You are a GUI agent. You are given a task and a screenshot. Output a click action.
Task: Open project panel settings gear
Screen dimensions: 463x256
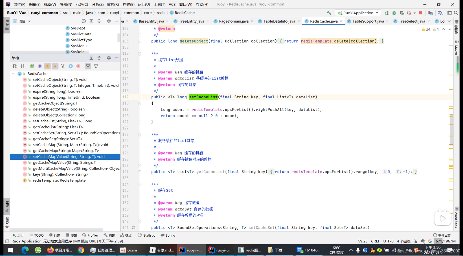click(x=109, y=21)
